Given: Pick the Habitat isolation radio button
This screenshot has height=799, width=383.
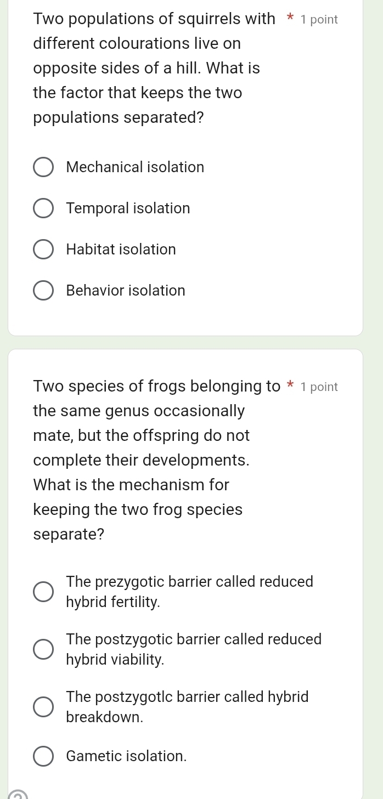Looking at the screenshot, I should (44, 250).
